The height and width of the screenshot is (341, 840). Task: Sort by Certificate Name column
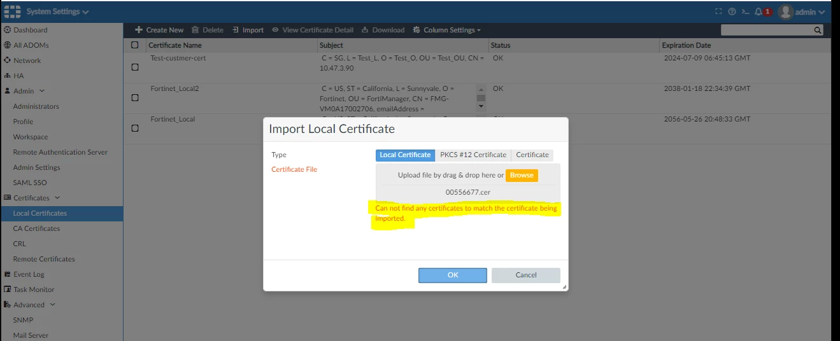coord(175,45)
